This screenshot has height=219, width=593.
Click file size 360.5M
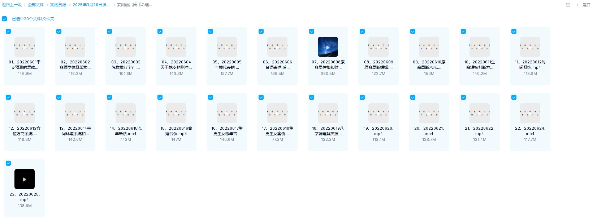tap(328, 73)
